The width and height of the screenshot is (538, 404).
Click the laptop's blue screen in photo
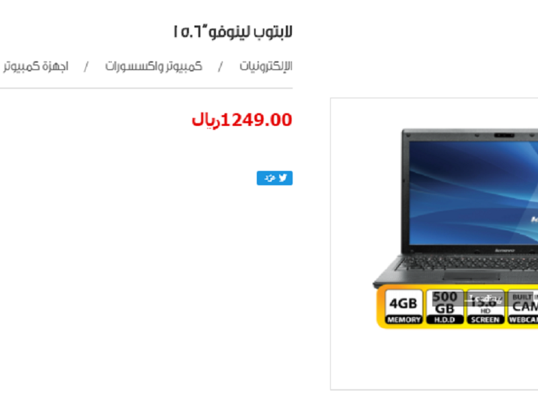[x=473, y=193]
